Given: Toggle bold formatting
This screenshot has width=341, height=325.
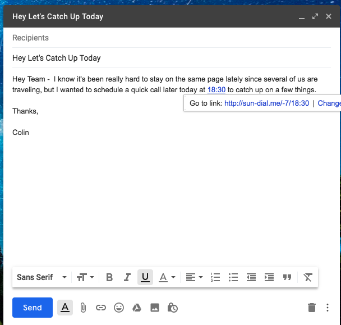Looking at the screenshot, I should 109,277.
